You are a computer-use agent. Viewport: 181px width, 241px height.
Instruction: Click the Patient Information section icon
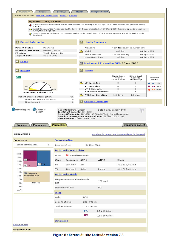point(17,42)
